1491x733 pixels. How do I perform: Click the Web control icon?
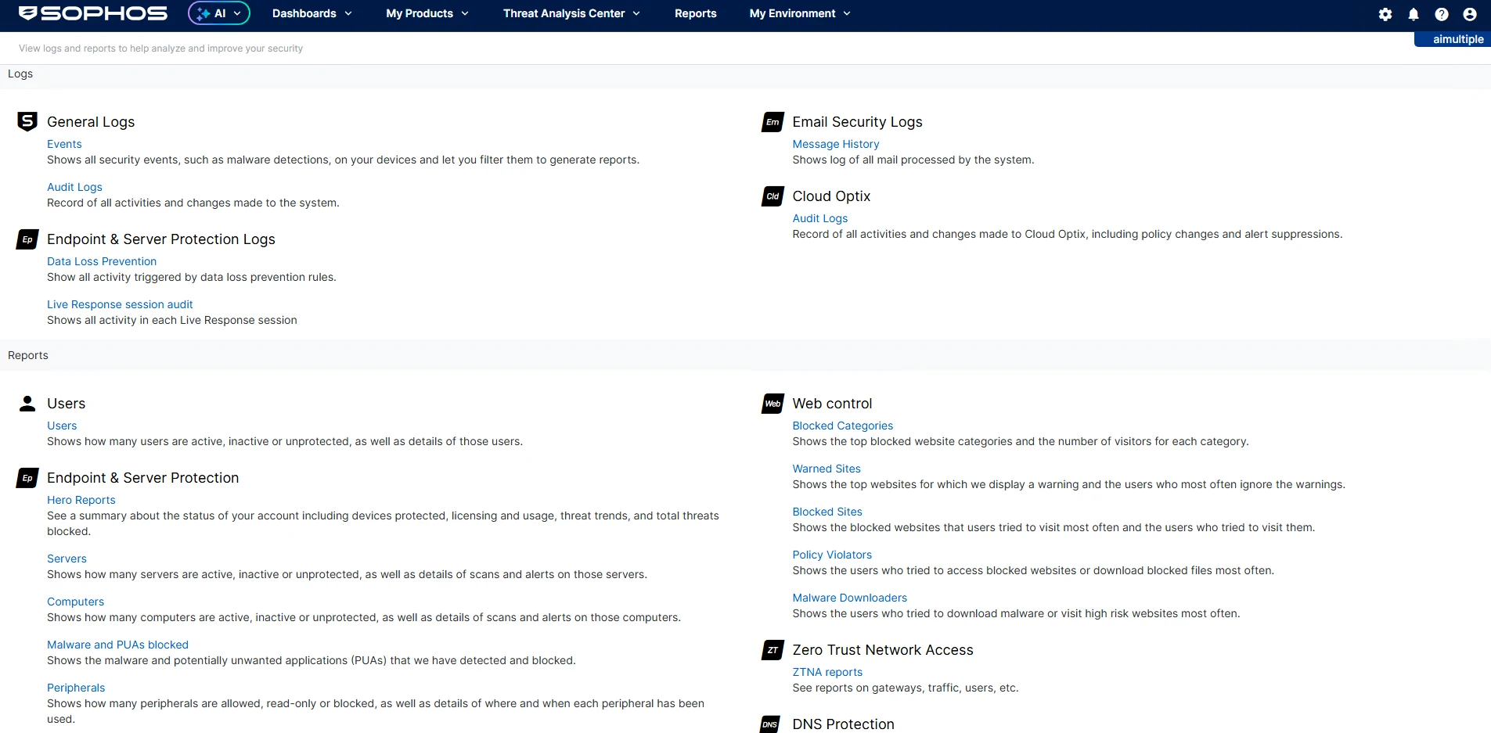coord(773,404)
